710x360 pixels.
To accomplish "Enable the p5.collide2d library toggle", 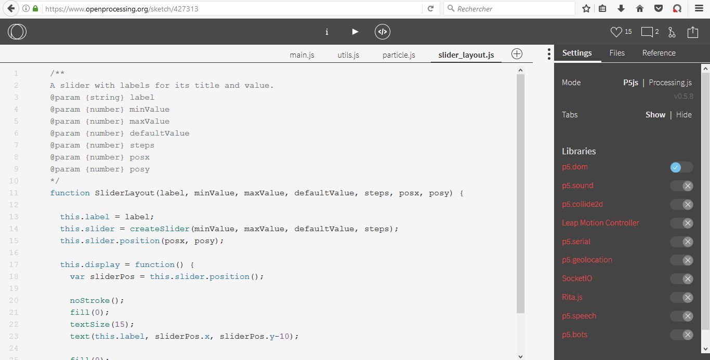I will 681,205.
